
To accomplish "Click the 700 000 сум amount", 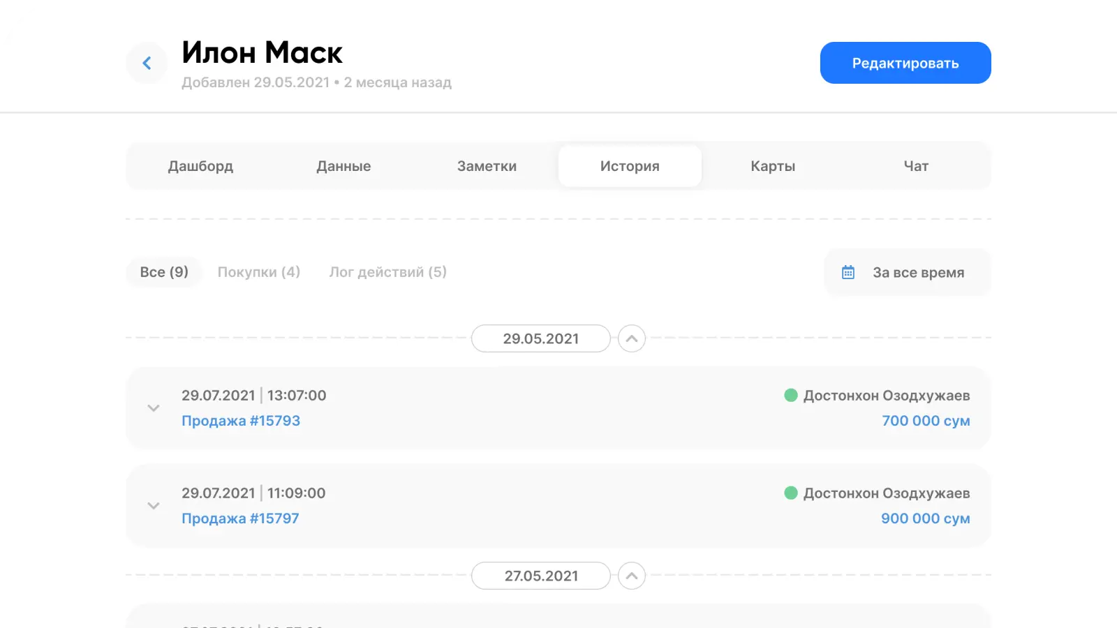I will [926, 421].
